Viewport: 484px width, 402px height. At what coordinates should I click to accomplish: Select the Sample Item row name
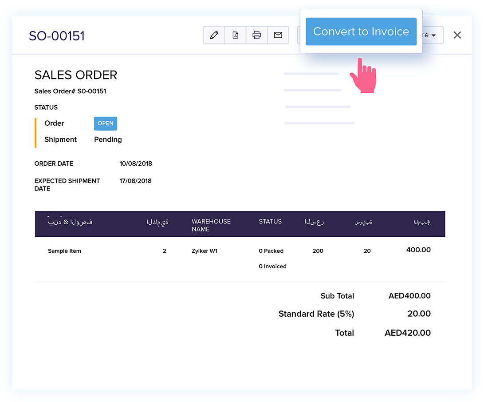64,251
